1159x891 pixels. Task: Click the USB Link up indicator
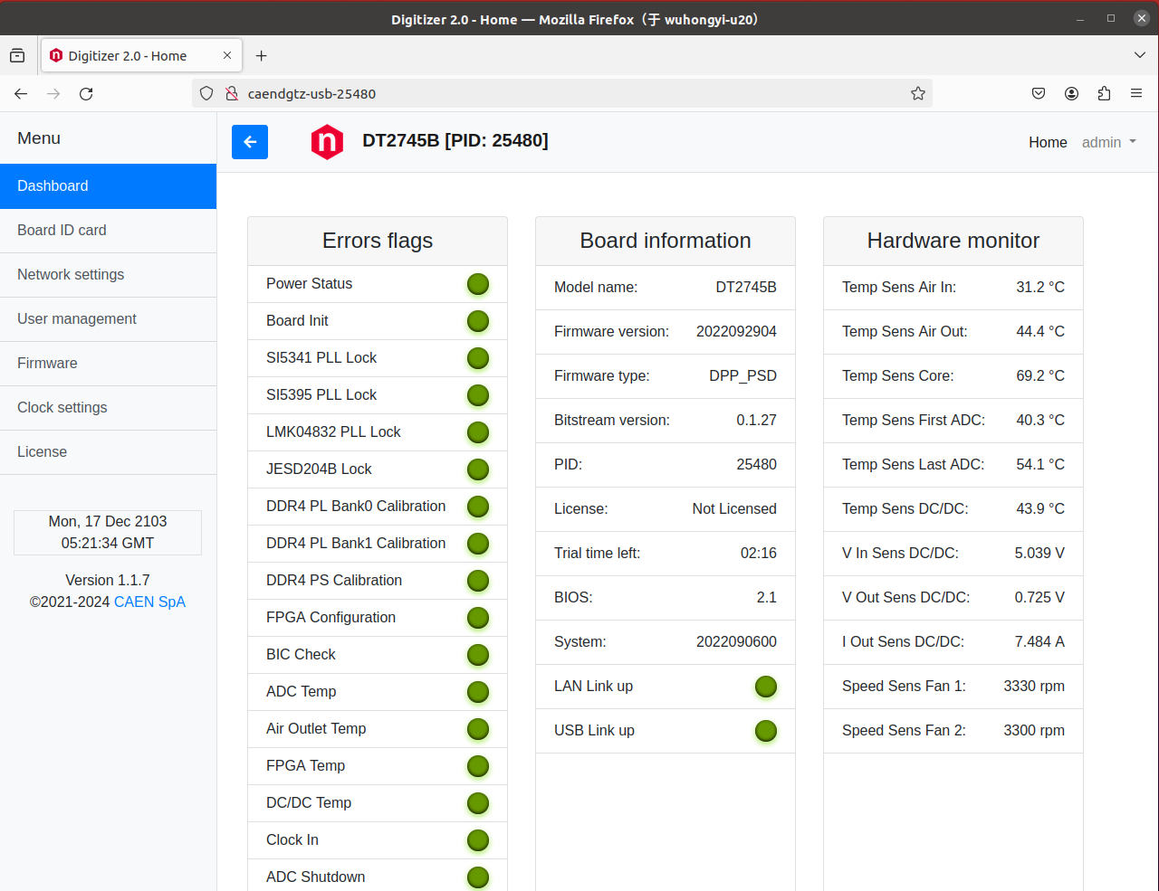766,731
